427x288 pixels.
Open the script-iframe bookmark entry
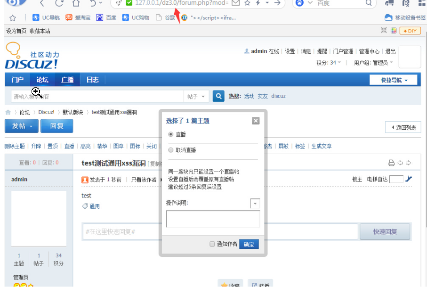pos(209,18)
